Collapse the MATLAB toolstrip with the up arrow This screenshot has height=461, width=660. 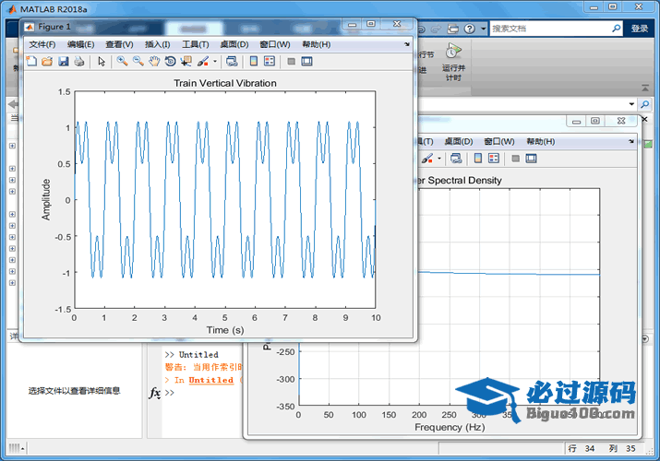click(645, 88)
